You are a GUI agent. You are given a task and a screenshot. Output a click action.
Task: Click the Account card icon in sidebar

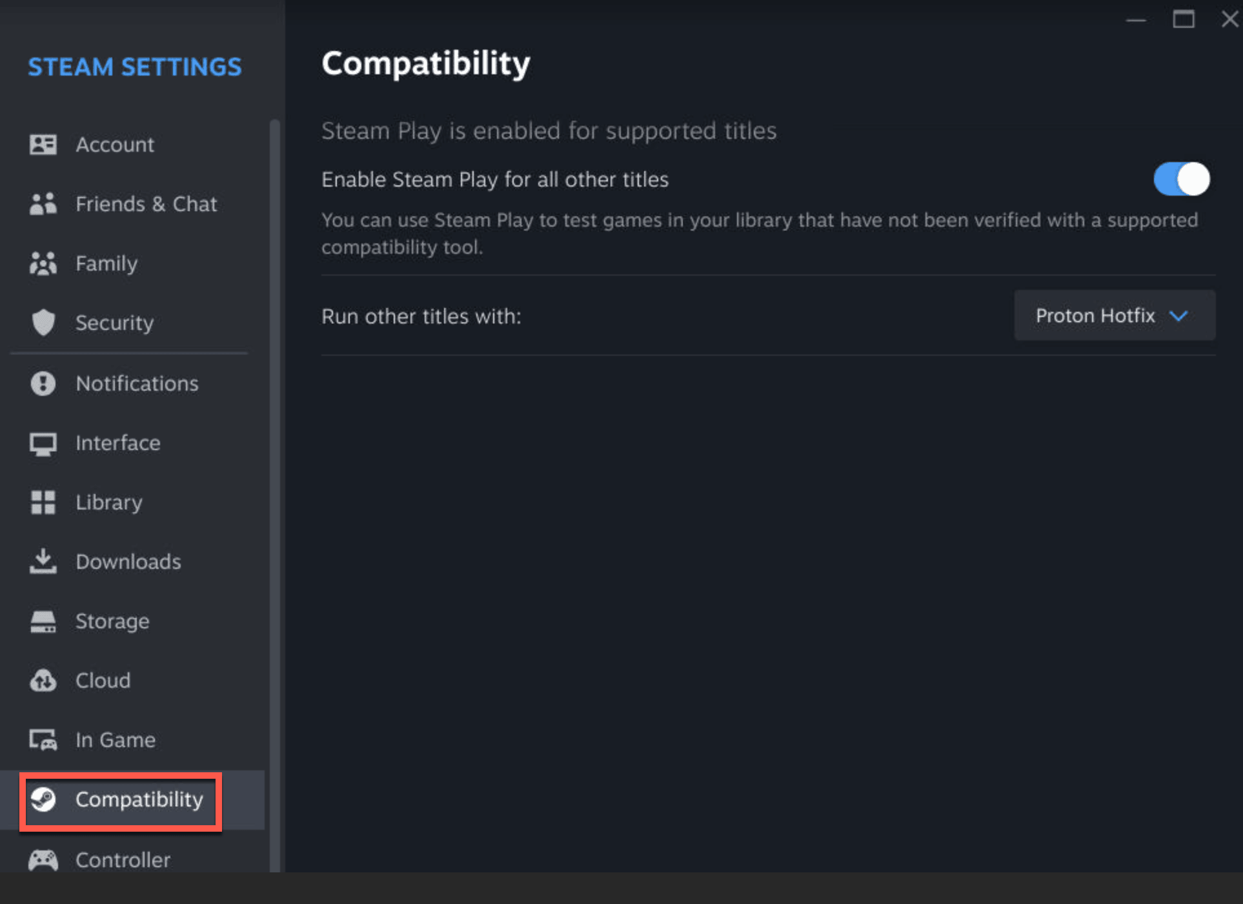point(43,145)
